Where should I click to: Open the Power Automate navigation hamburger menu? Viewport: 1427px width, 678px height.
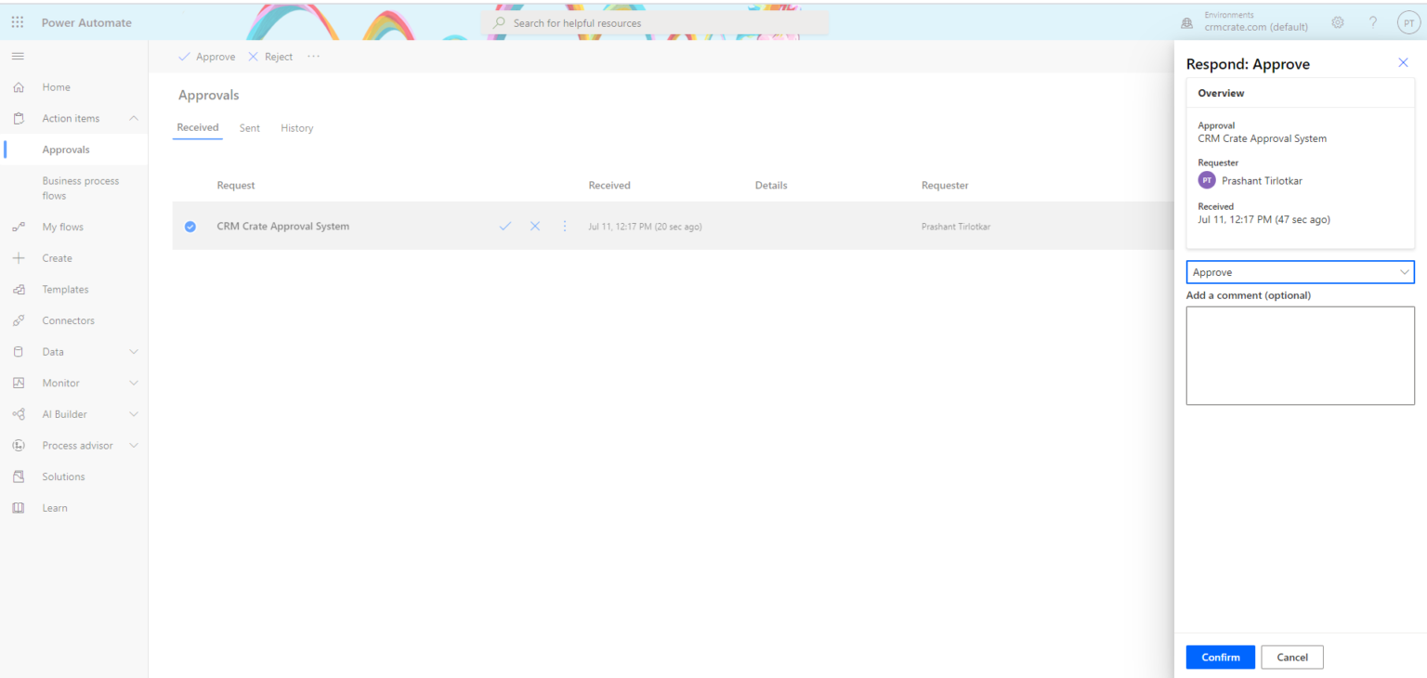pyautogui.click(x=17, y=56)
